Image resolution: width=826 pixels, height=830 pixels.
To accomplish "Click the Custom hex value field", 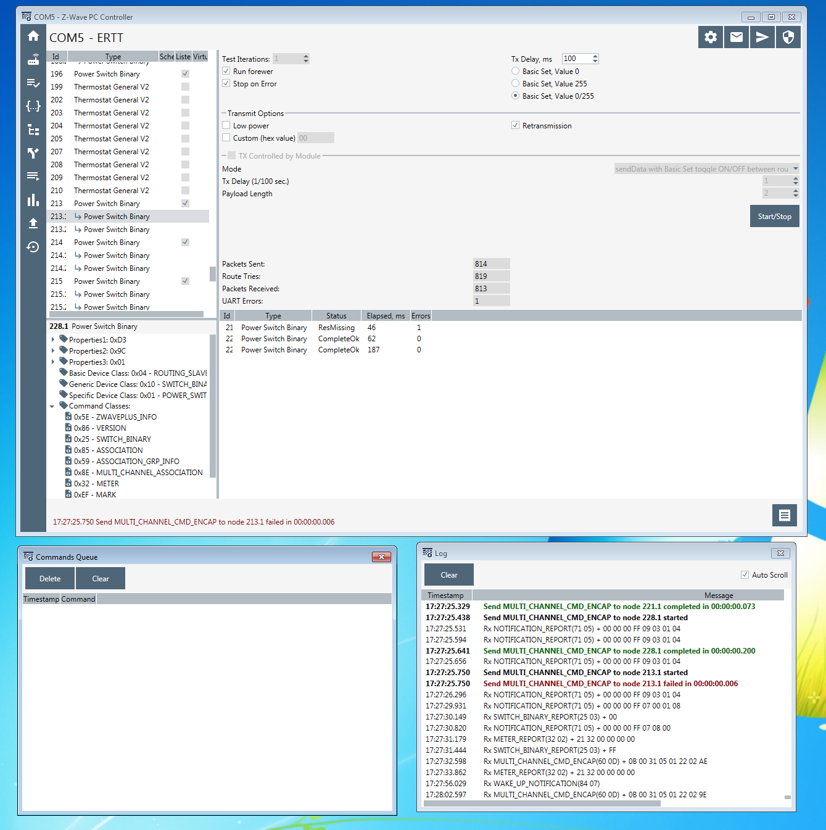I will [x=316, y=138].
